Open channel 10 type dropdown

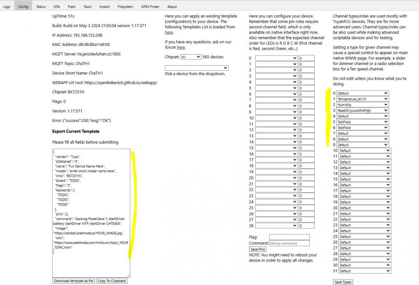click(x=365, y=151)
